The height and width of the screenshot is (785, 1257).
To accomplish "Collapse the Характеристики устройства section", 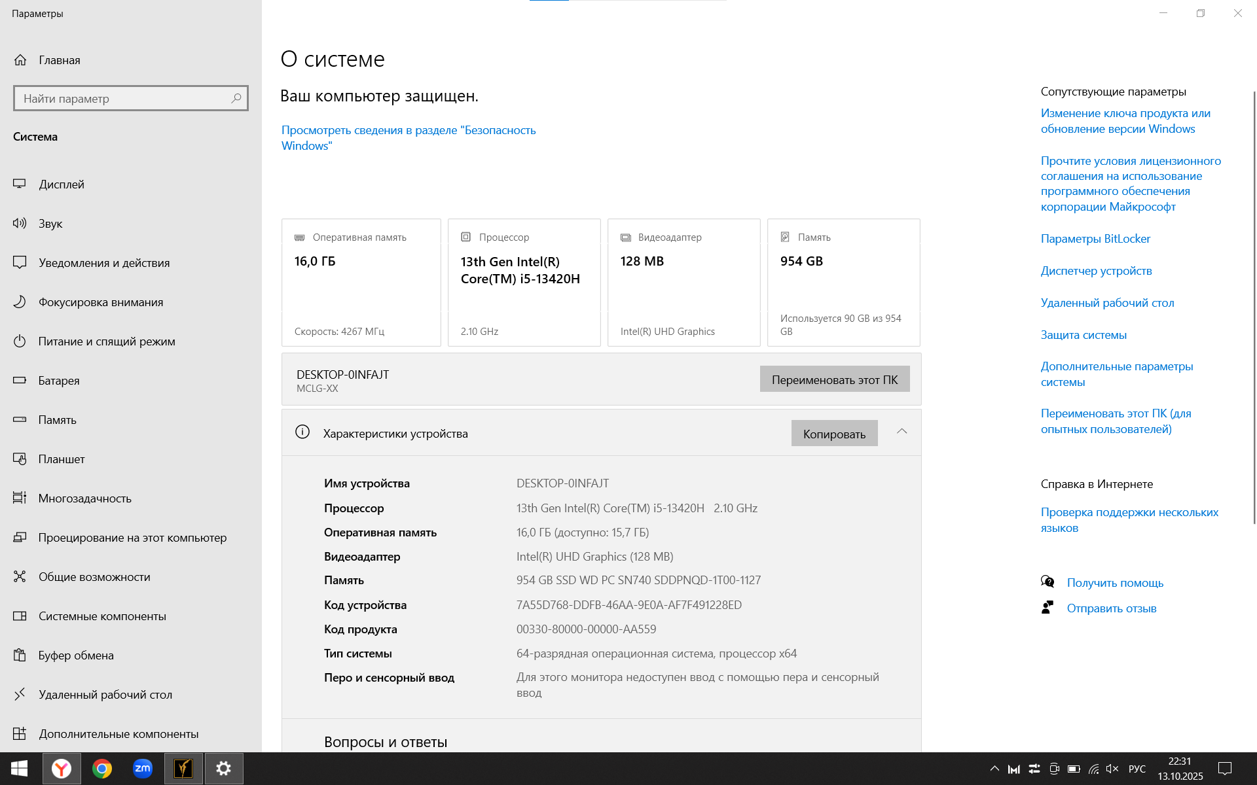I will (902, 432).
